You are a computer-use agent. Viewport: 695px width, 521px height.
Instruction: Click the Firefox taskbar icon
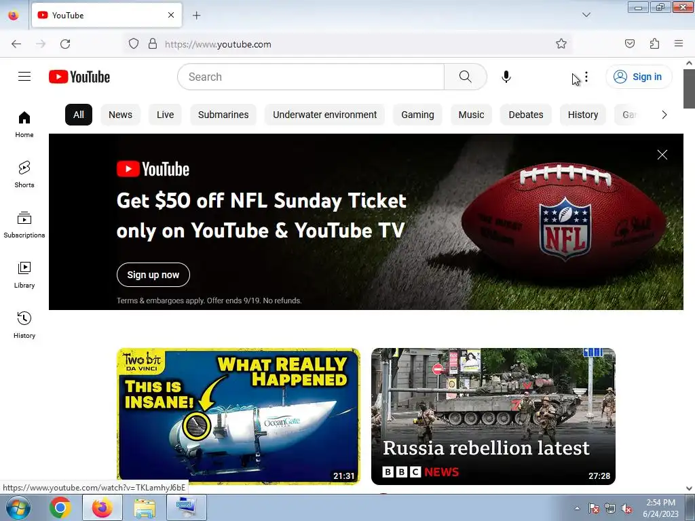pos(102,507)
